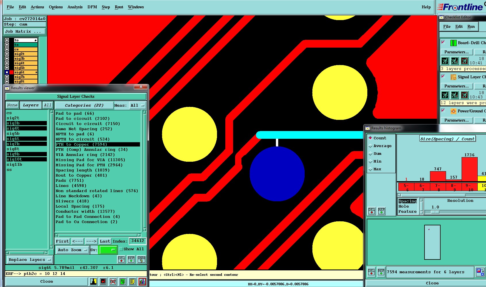Click the green '12' numbered page icon

click(x=123, y=282)
